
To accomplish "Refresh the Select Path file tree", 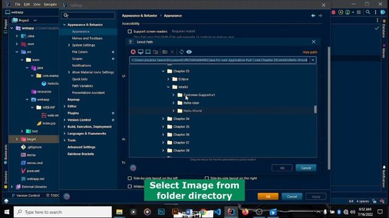I will point(182,51).
